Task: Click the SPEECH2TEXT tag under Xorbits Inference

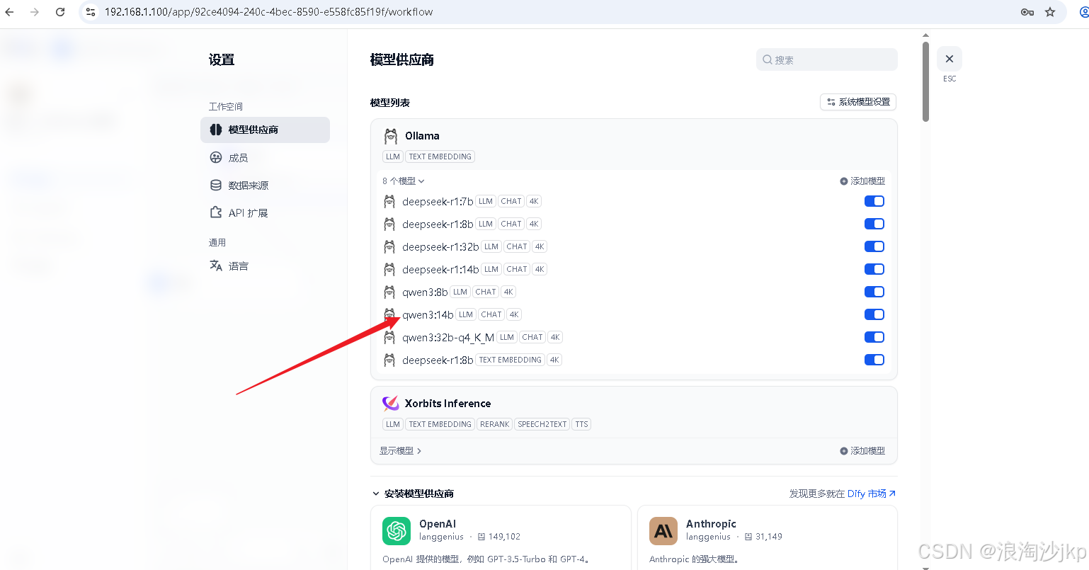Action: pyautogui.click(x=542, y=425)
